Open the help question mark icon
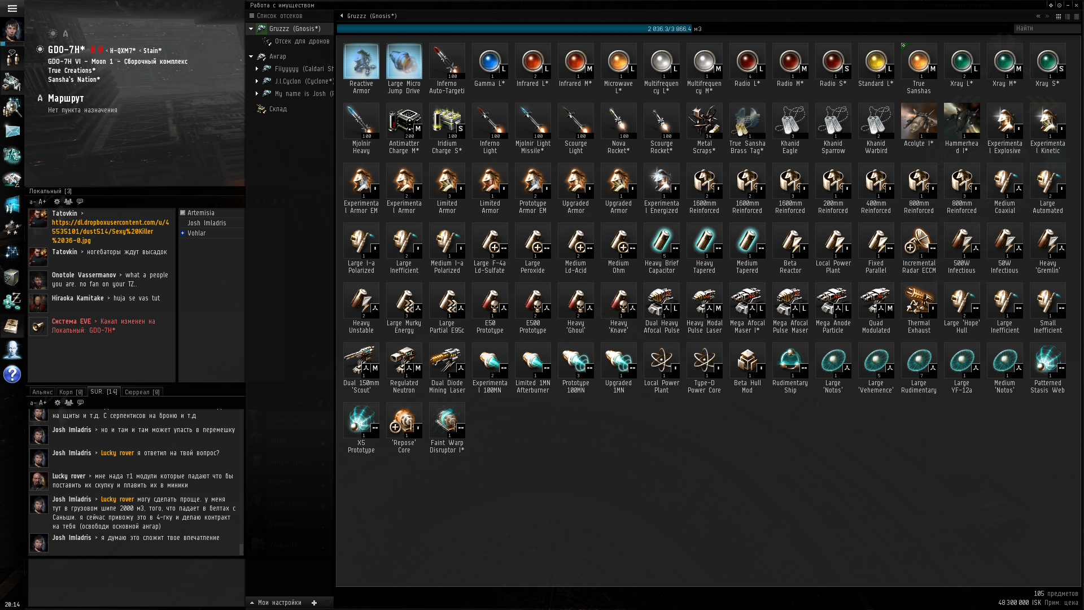Screen dimensions: 1084x610 tap(12, 374)
